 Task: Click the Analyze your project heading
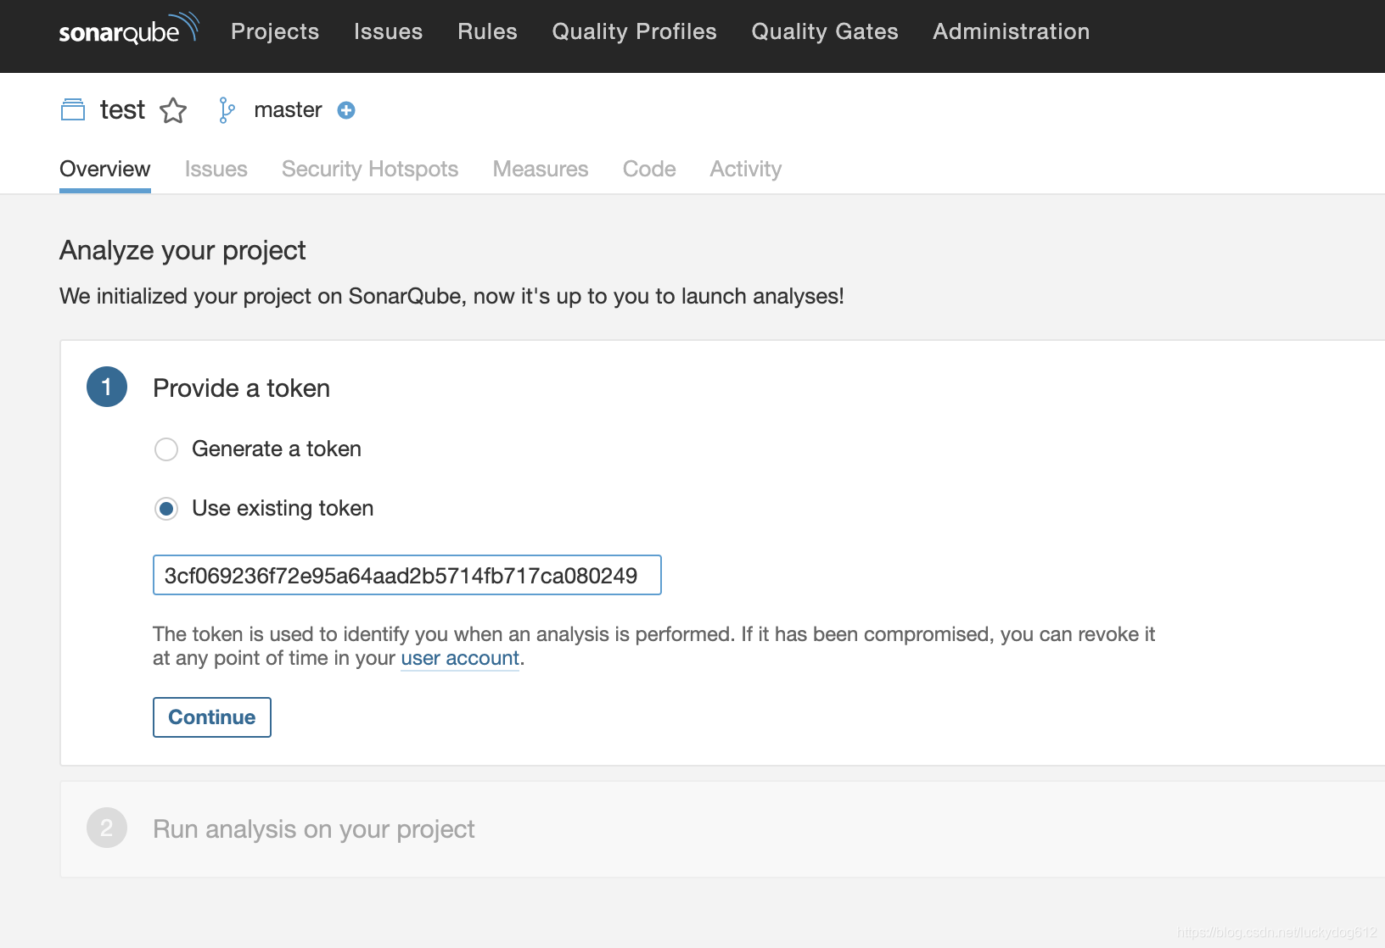pos(182,250)
